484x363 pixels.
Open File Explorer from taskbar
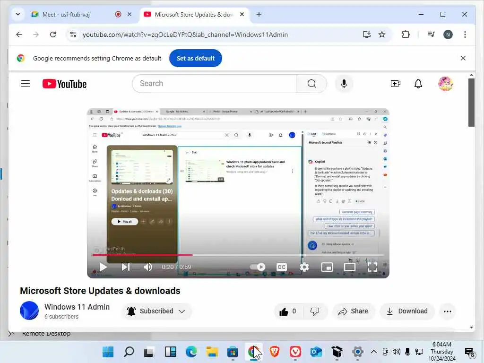[x=212, y=352]
